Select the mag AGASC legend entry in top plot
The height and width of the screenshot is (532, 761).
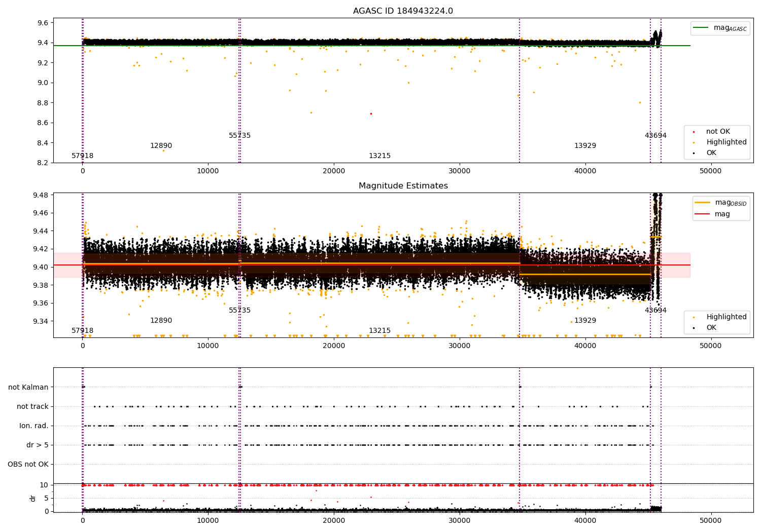click(720, 28)
